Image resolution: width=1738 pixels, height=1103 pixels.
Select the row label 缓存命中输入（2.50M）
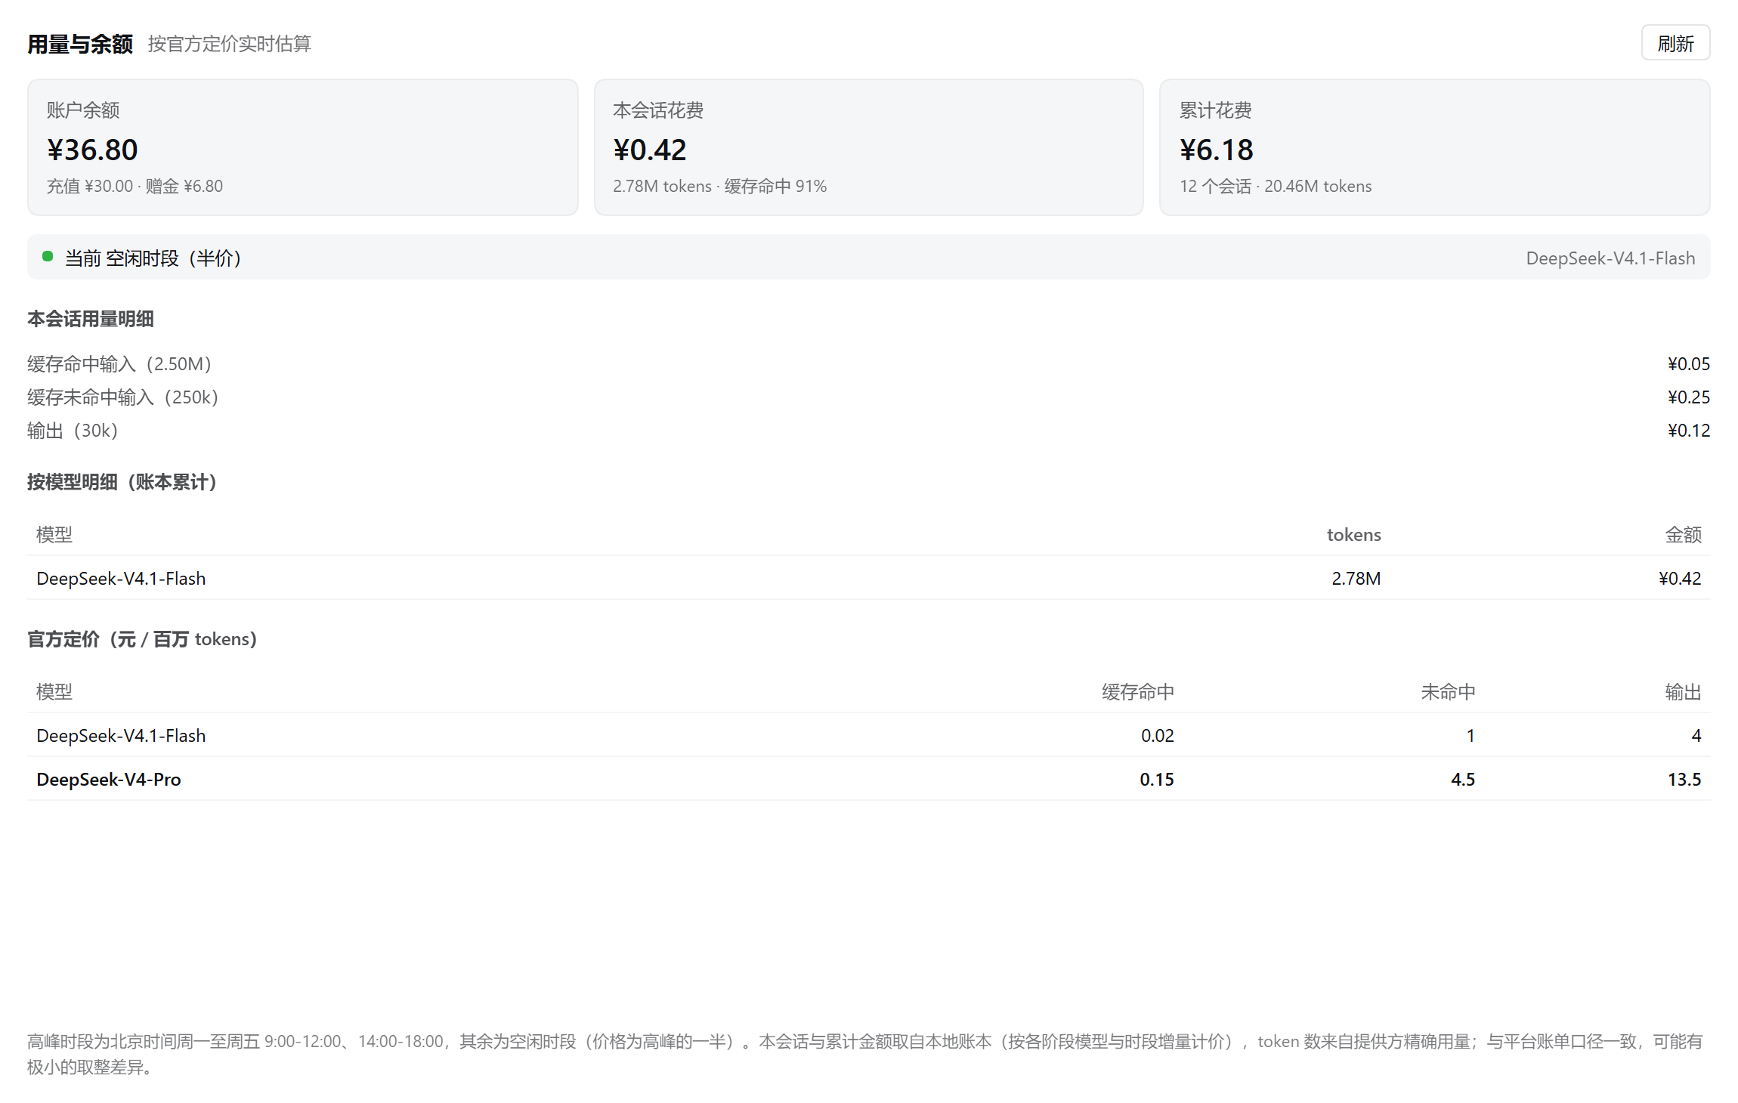(119, 364)
